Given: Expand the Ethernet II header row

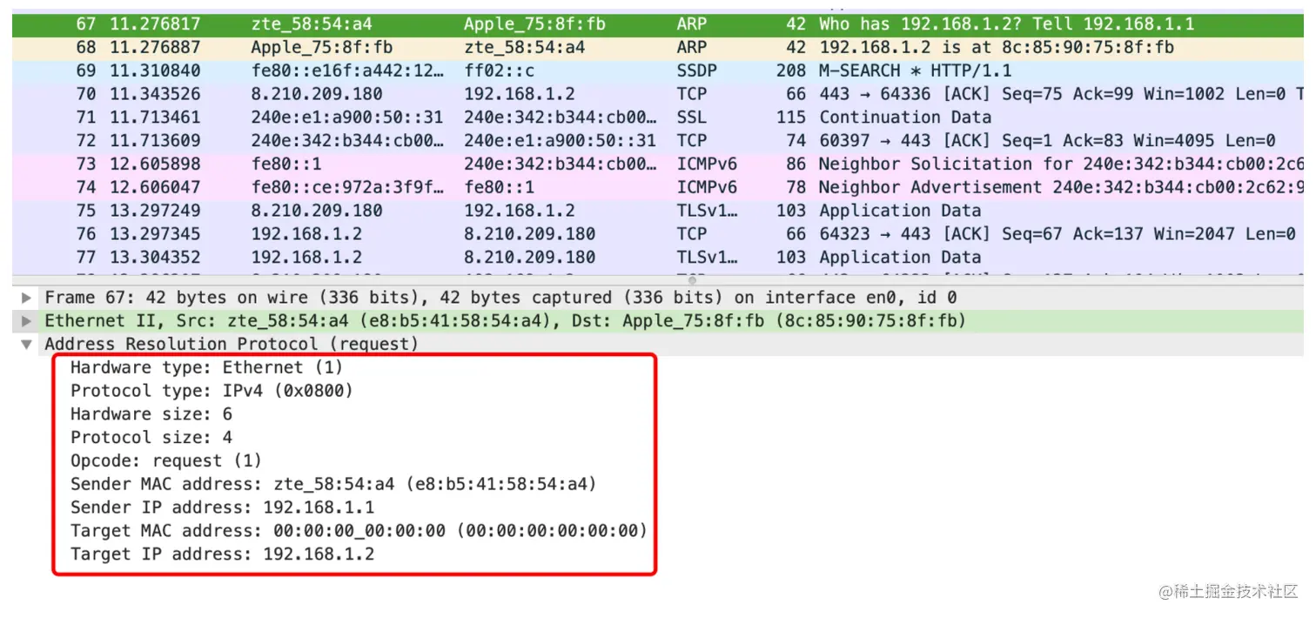Looking at the screenshot, I should [x=27, y=321].
